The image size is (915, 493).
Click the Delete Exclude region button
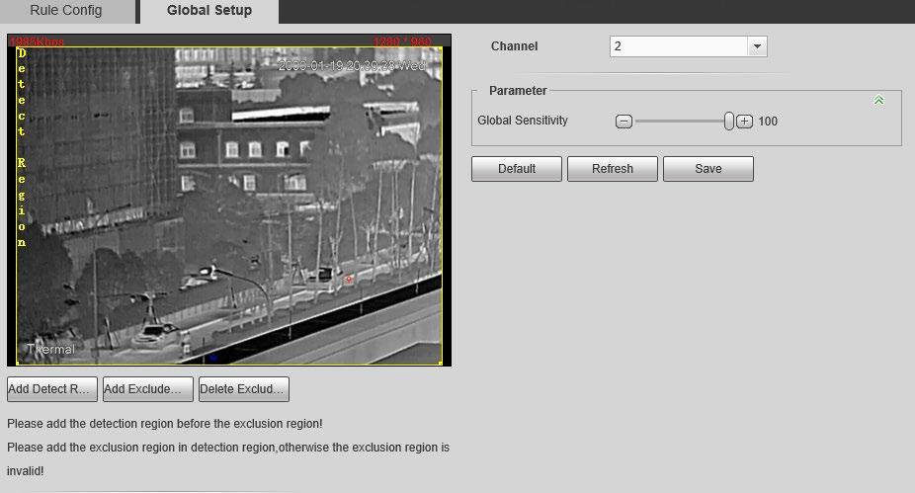click(x=243, y=389)
